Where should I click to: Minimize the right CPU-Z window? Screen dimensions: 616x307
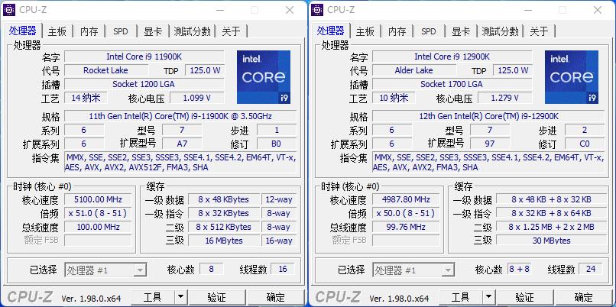[x=527, y=10]
